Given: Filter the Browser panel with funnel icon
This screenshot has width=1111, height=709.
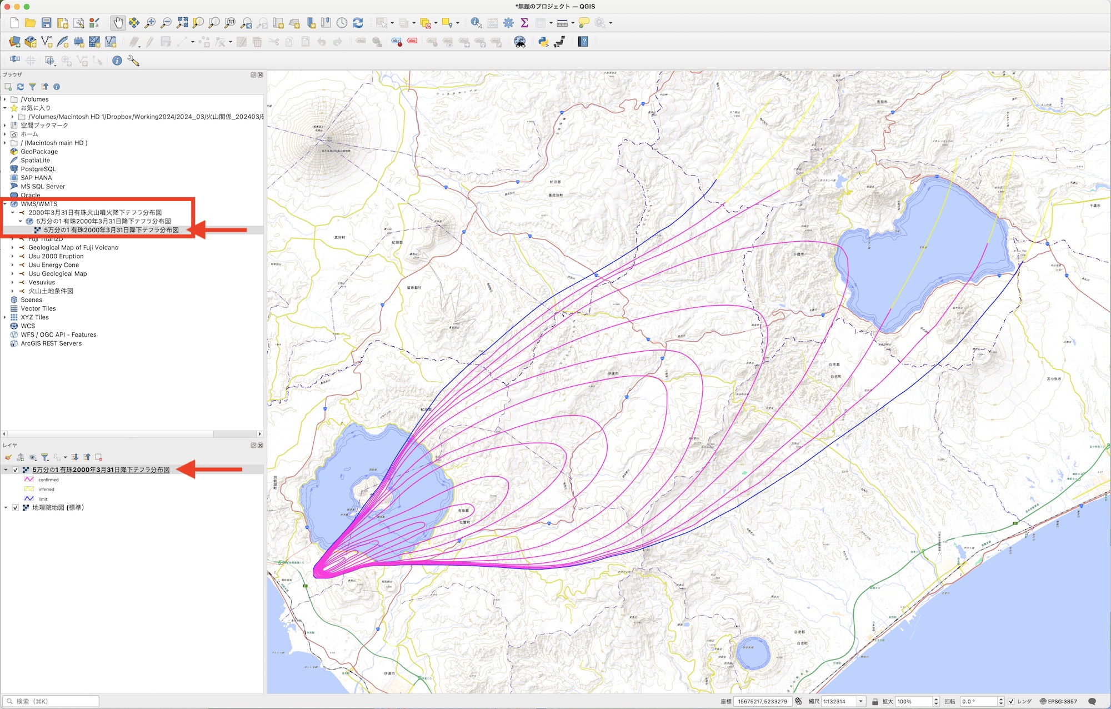Looking at the screenshot, I should (32, 87).
